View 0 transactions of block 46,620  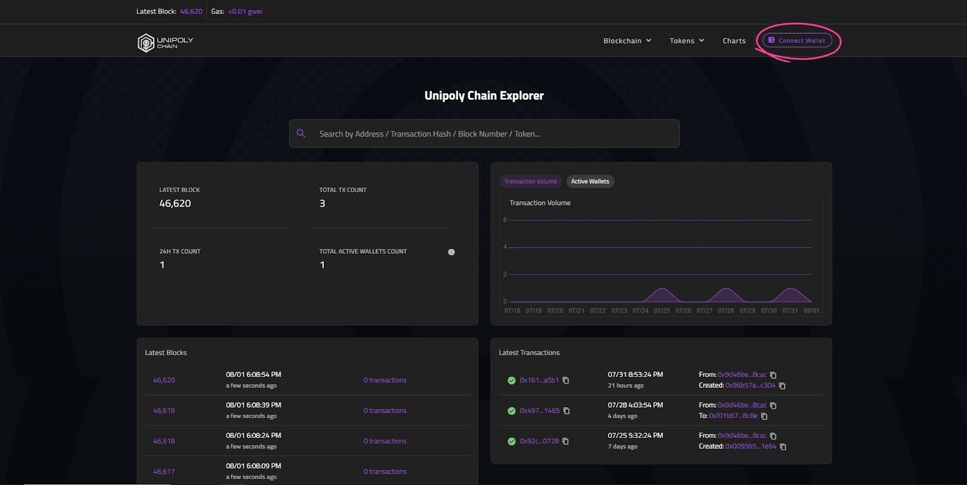pyautogui.click(x=385, y=381)
